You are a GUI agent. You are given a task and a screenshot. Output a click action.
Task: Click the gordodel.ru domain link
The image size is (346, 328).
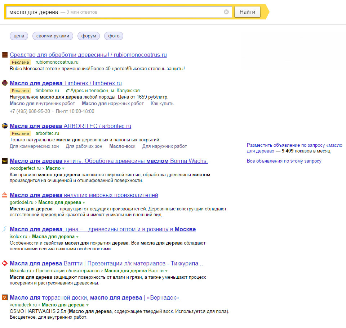pos(22,202)
